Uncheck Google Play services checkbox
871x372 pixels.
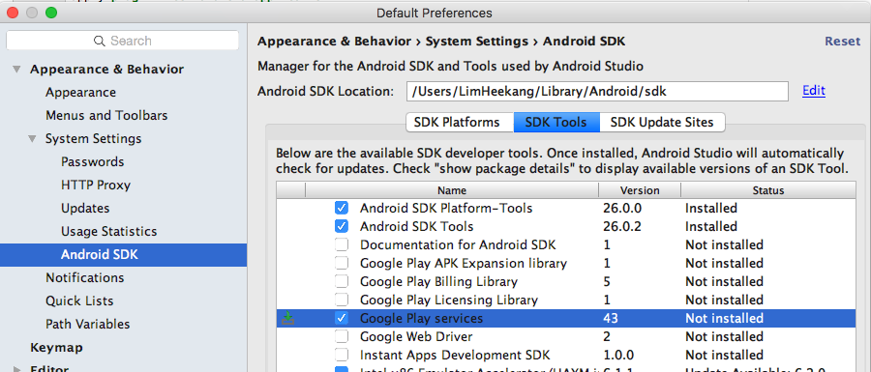[342, 318]
